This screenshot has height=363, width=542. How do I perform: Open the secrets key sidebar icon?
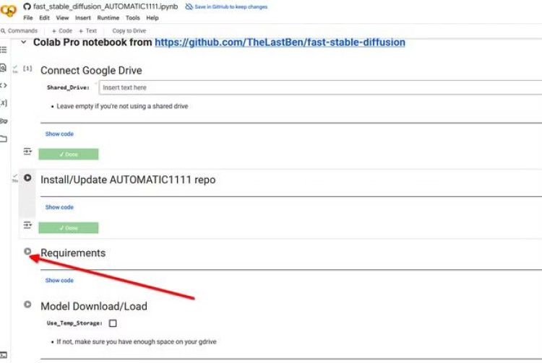coord(4,121)
